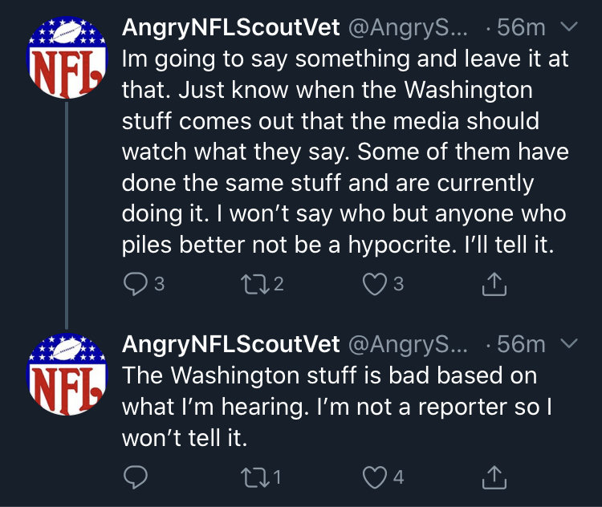
Task: Open the first tweet's options chevron
Action: point(568,26)
